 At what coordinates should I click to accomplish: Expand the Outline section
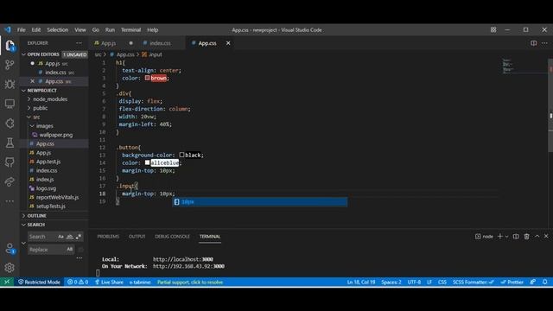pyautogui.click(x=23, y=215)
